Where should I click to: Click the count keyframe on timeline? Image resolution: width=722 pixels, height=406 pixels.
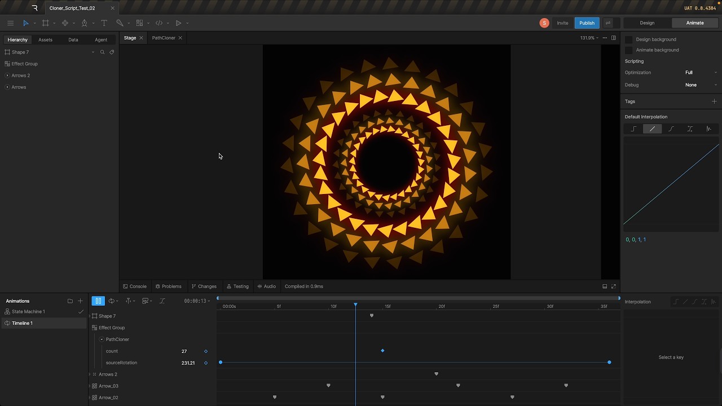pyautogui.click(x=382, y=351)
